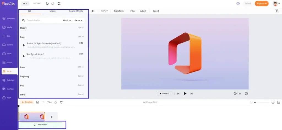Click the redo arrow icon
This screenshot has width=282, height=130.
coord(53,4)
